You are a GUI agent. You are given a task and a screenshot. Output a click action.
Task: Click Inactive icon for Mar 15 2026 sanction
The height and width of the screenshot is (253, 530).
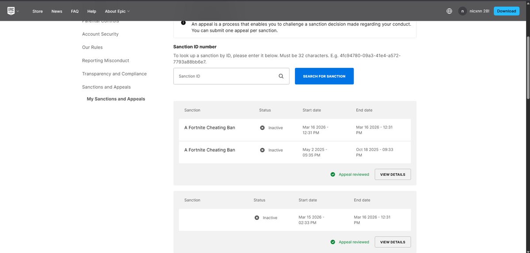point(257,218)
